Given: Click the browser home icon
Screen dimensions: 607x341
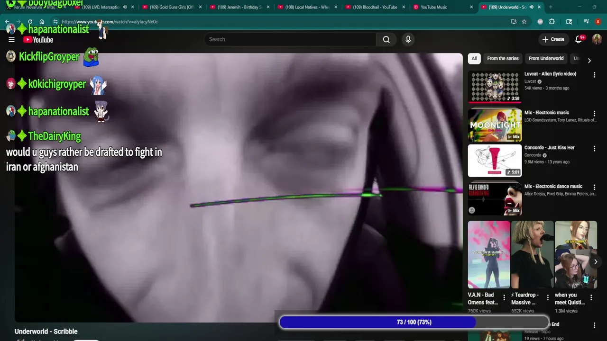Looking at the screenshot, I should [x=42, y=22].
